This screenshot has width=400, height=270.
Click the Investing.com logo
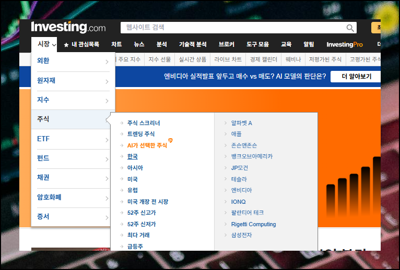(x=68, y=27)
